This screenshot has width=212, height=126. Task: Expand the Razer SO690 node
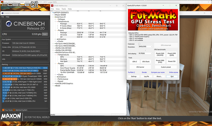point(53,15)
